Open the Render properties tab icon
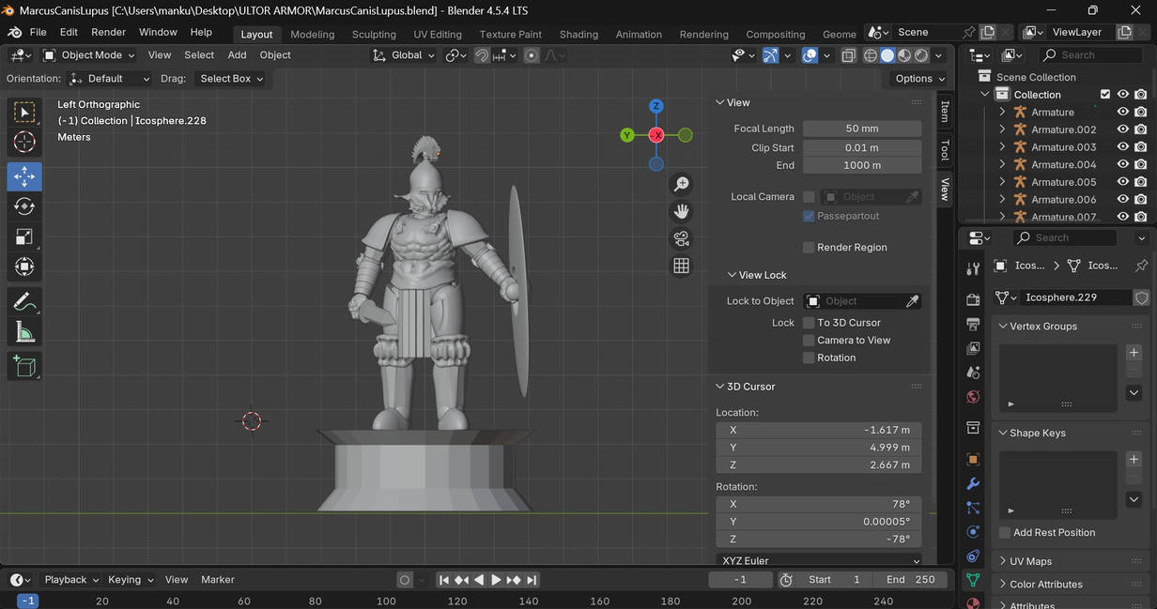This screenshot has height=609, width=1157. click(973, 299)
